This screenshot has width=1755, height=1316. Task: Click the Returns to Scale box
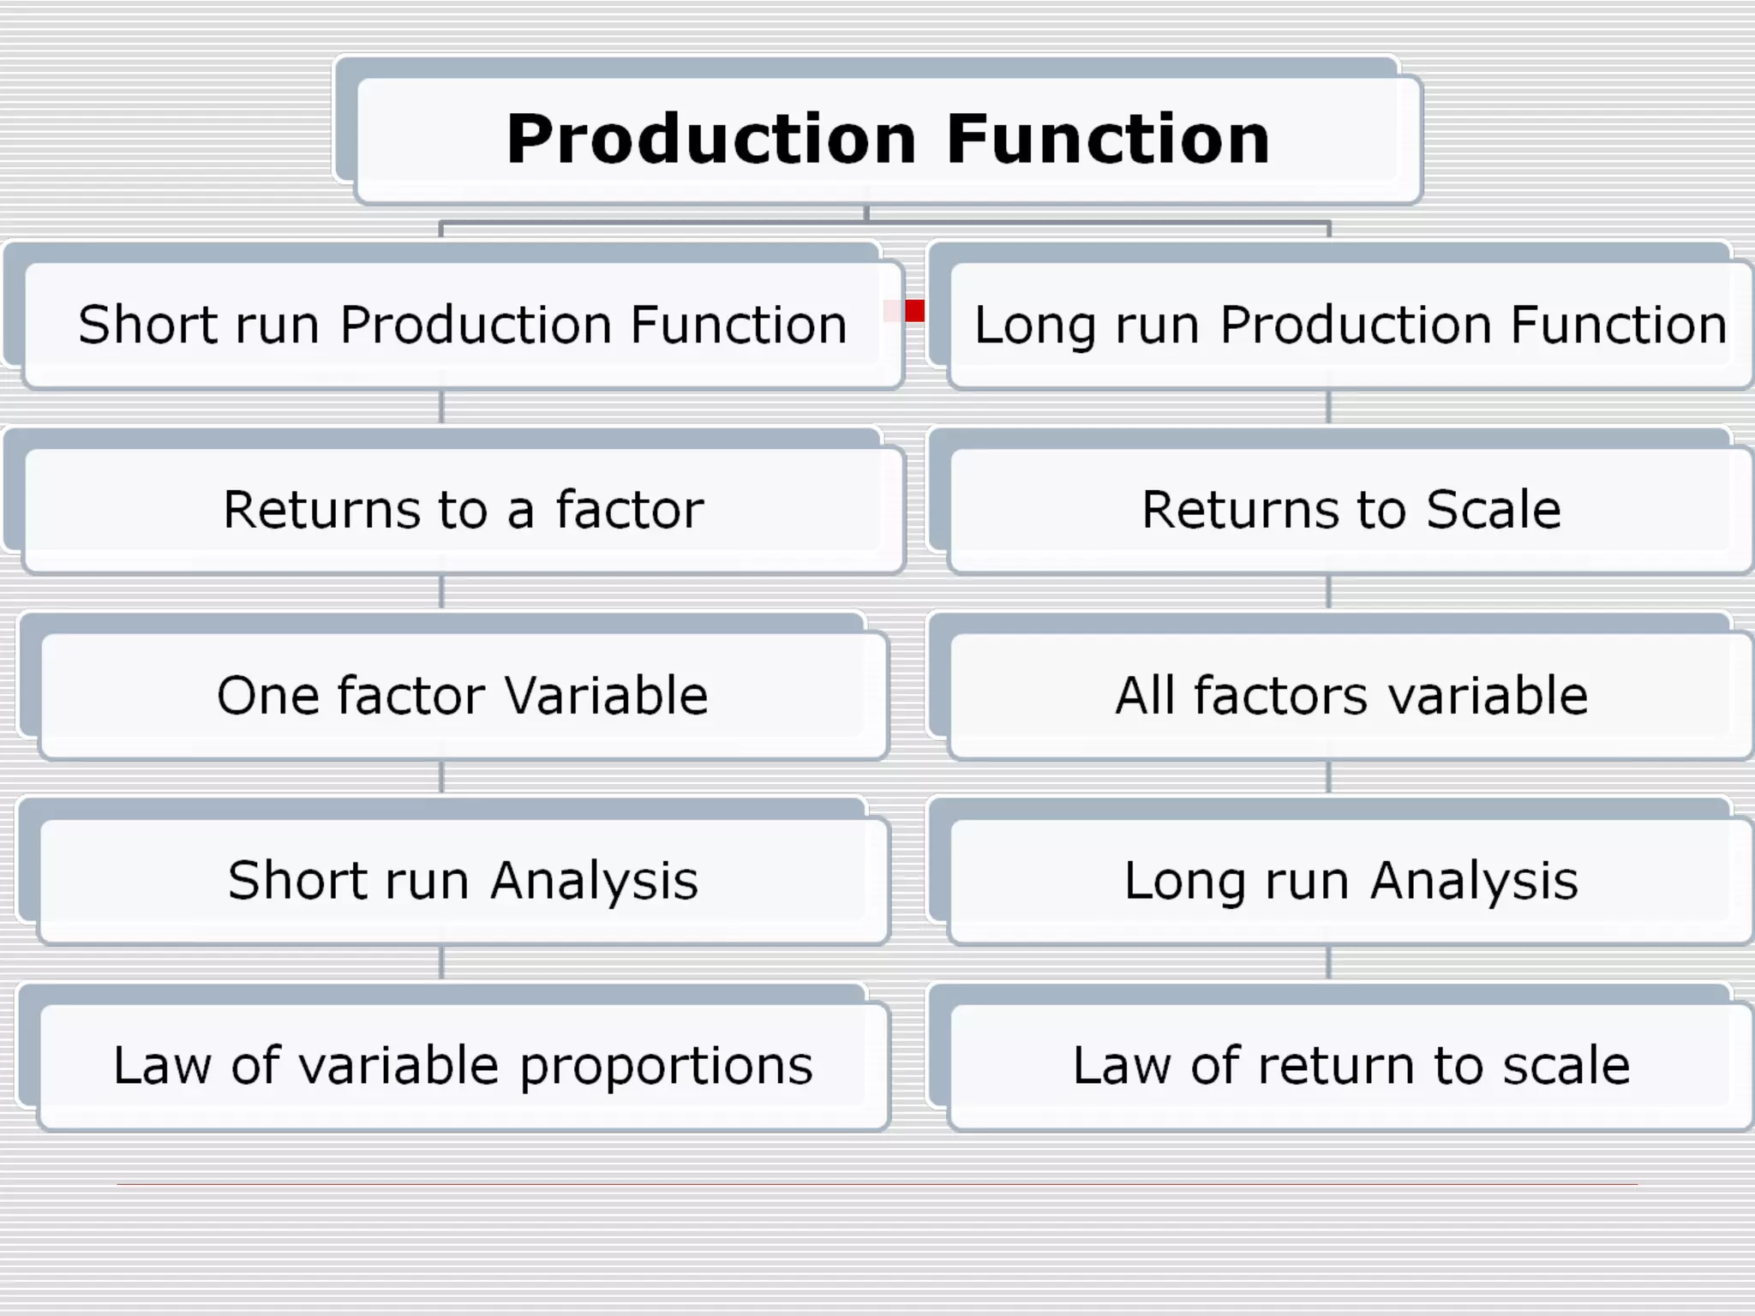coord(1351,510)
